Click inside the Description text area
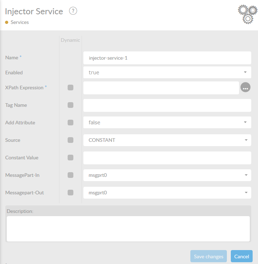 point(128,229)
